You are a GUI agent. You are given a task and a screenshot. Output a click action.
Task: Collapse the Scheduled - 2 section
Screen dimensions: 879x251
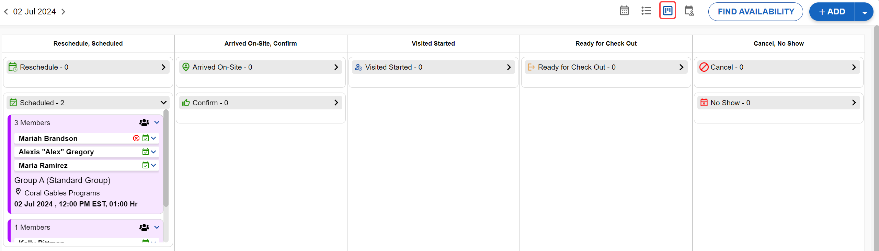tap(163, 103)
